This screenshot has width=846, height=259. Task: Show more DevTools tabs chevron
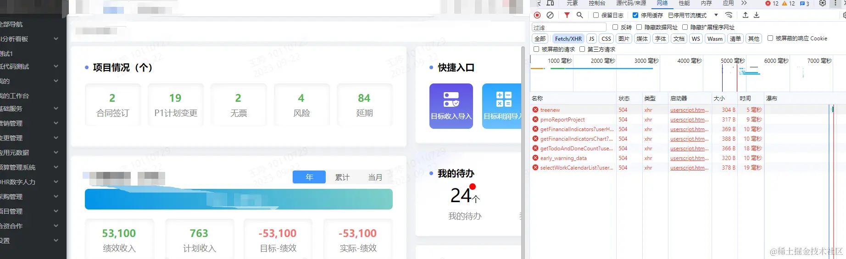coord(744,3)
